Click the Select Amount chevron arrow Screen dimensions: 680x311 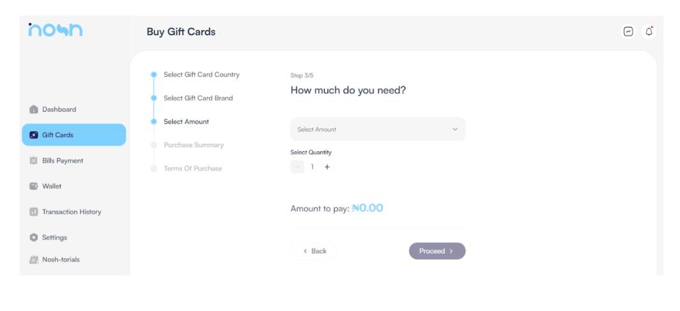pyautogui.click(x=455, y=129)
